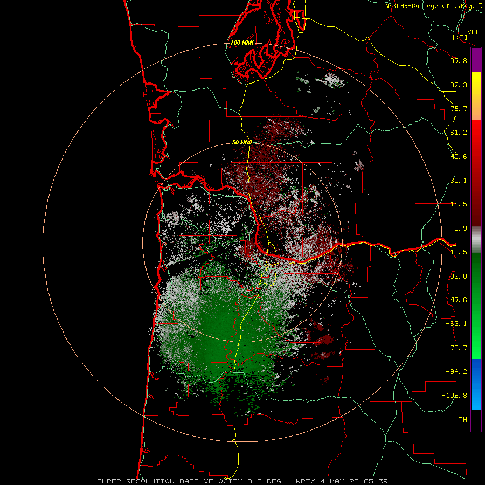The image size is (485, 485).
Task: Select the -78.7 velocity scale value
Action: (x=456, y=348)
